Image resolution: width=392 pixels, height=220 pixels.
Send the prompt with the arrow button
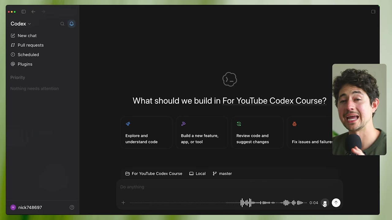pos(336,203)
